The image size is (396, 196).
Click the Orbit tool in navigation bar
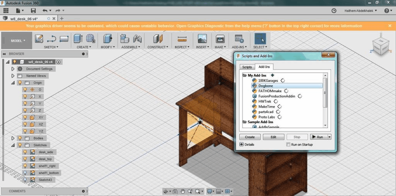[x=166, y=191]
